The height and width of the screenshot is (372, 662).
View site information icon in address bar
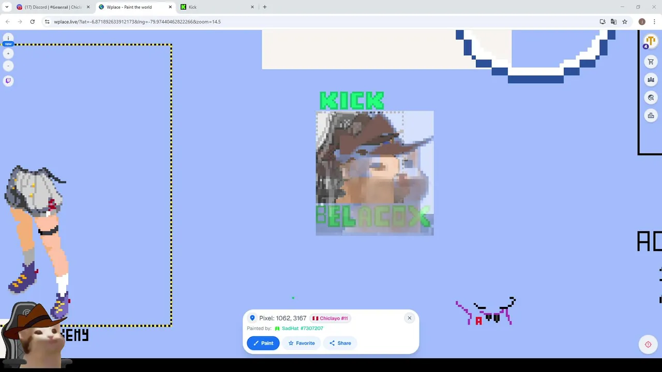[x=47, y=22]
